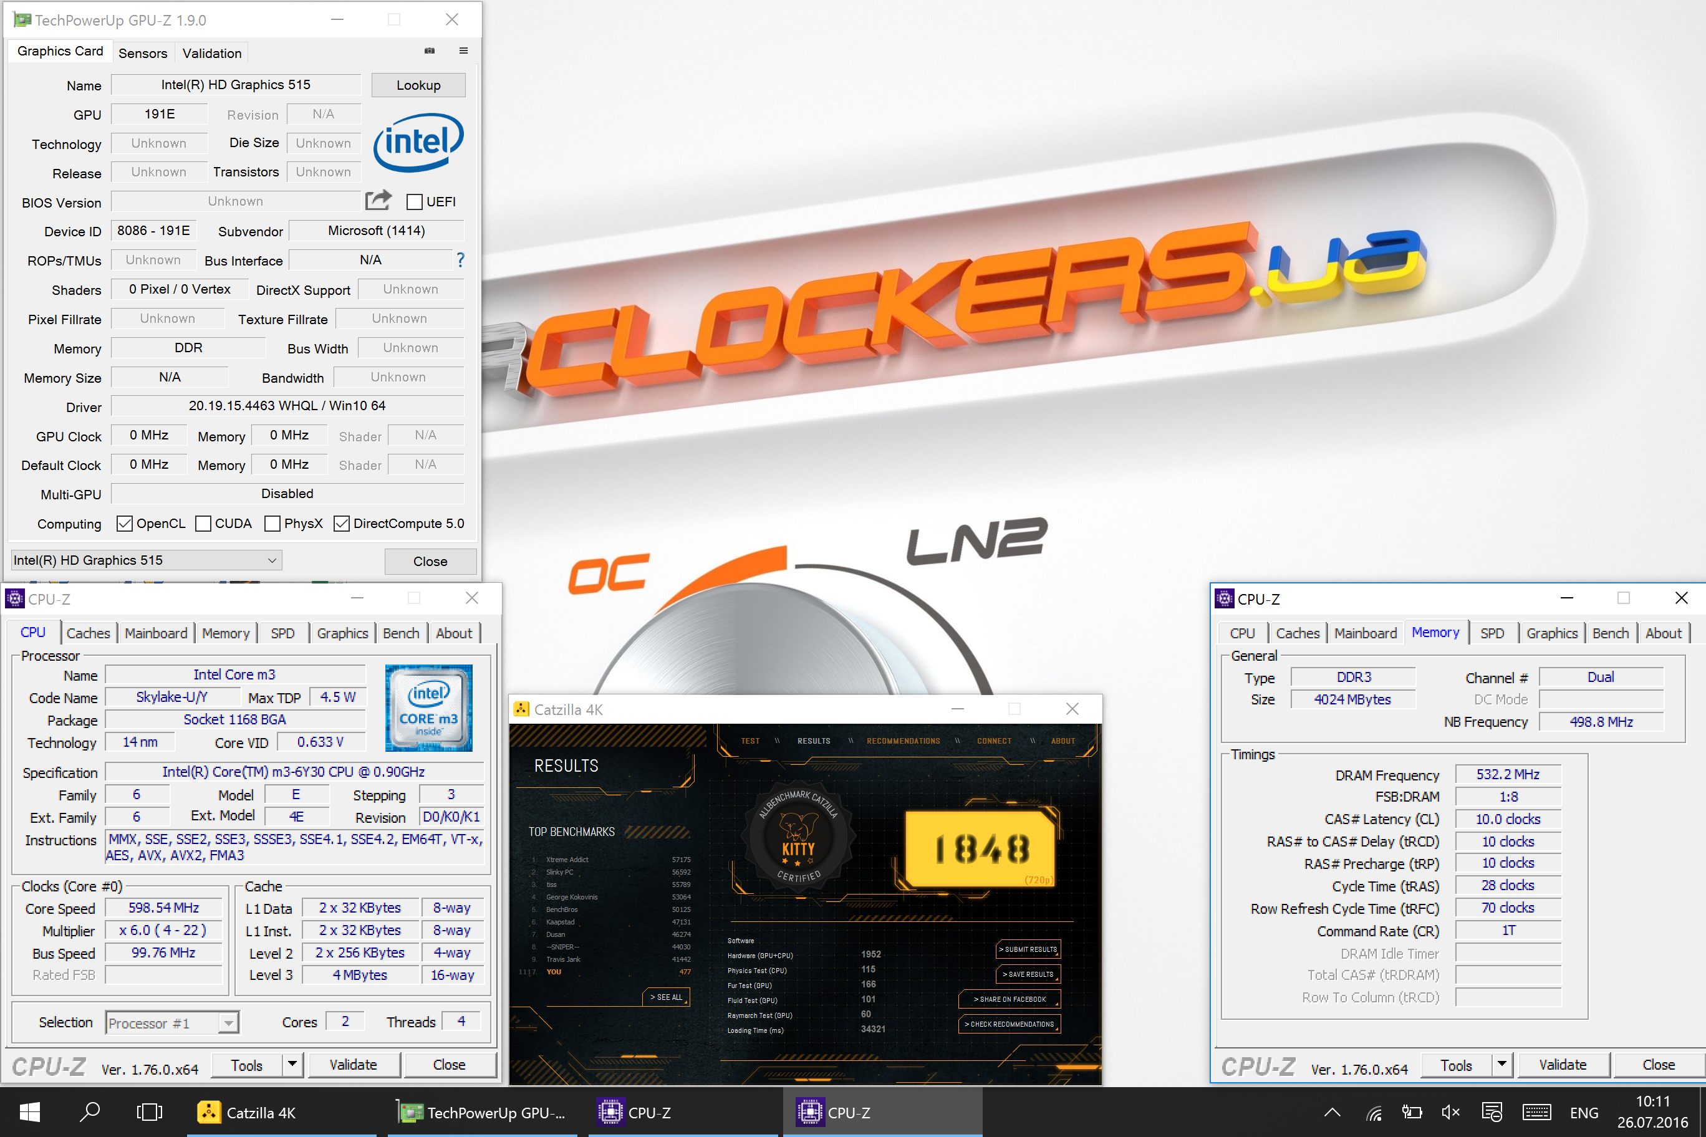
Task: Open SPD tab in right CPU-Z
Action: pyautogui.click(x=1492, y=633)
